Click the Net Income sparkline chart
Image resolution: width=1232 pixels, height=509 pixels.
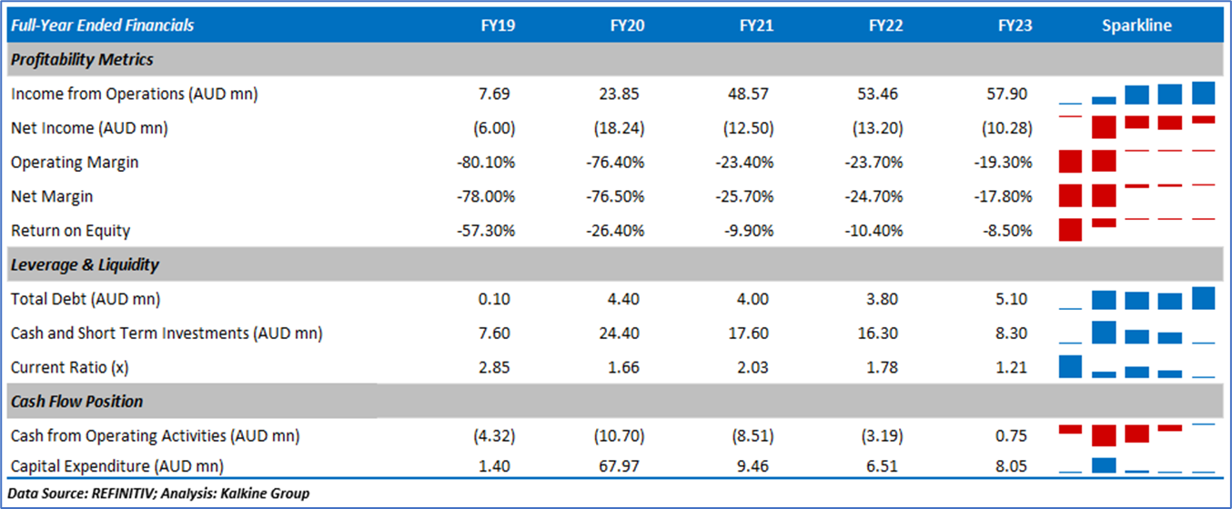click(1137, 128)
